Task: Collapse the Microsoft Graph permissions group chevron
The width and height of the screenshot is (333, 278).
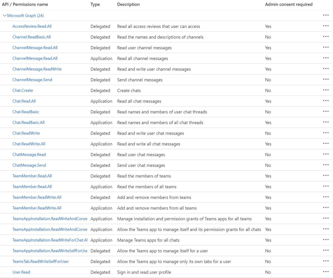Action: coord(5,15)
